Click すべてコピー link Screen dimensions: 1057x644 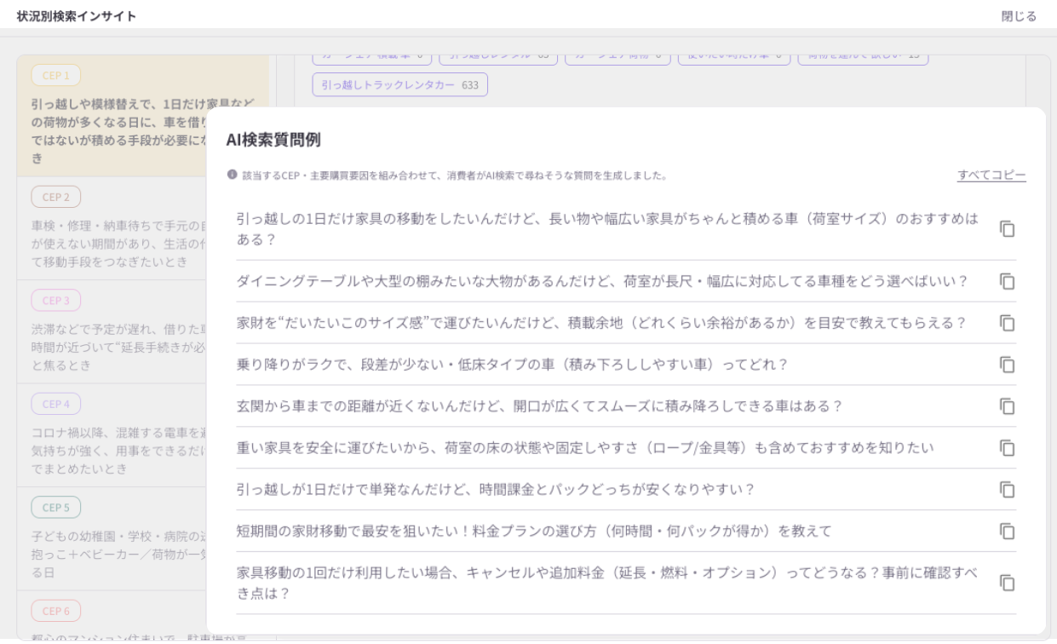coord(991,175)
